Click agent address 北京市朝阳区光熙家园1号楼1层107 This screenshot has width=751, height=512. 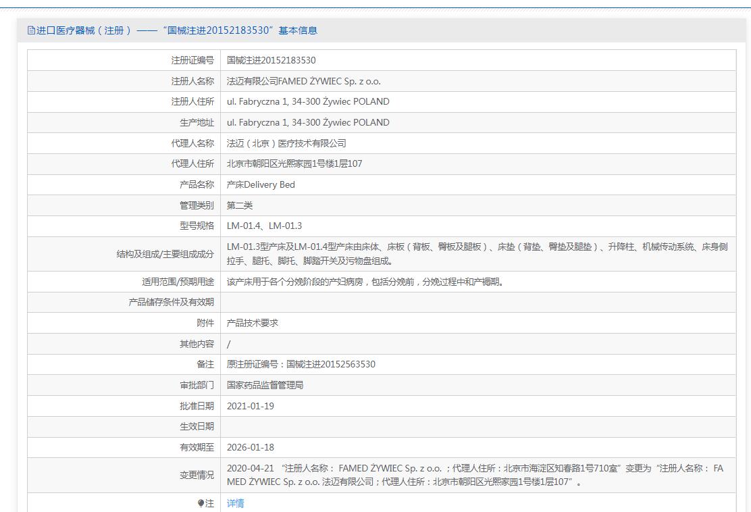coord(294,164)
